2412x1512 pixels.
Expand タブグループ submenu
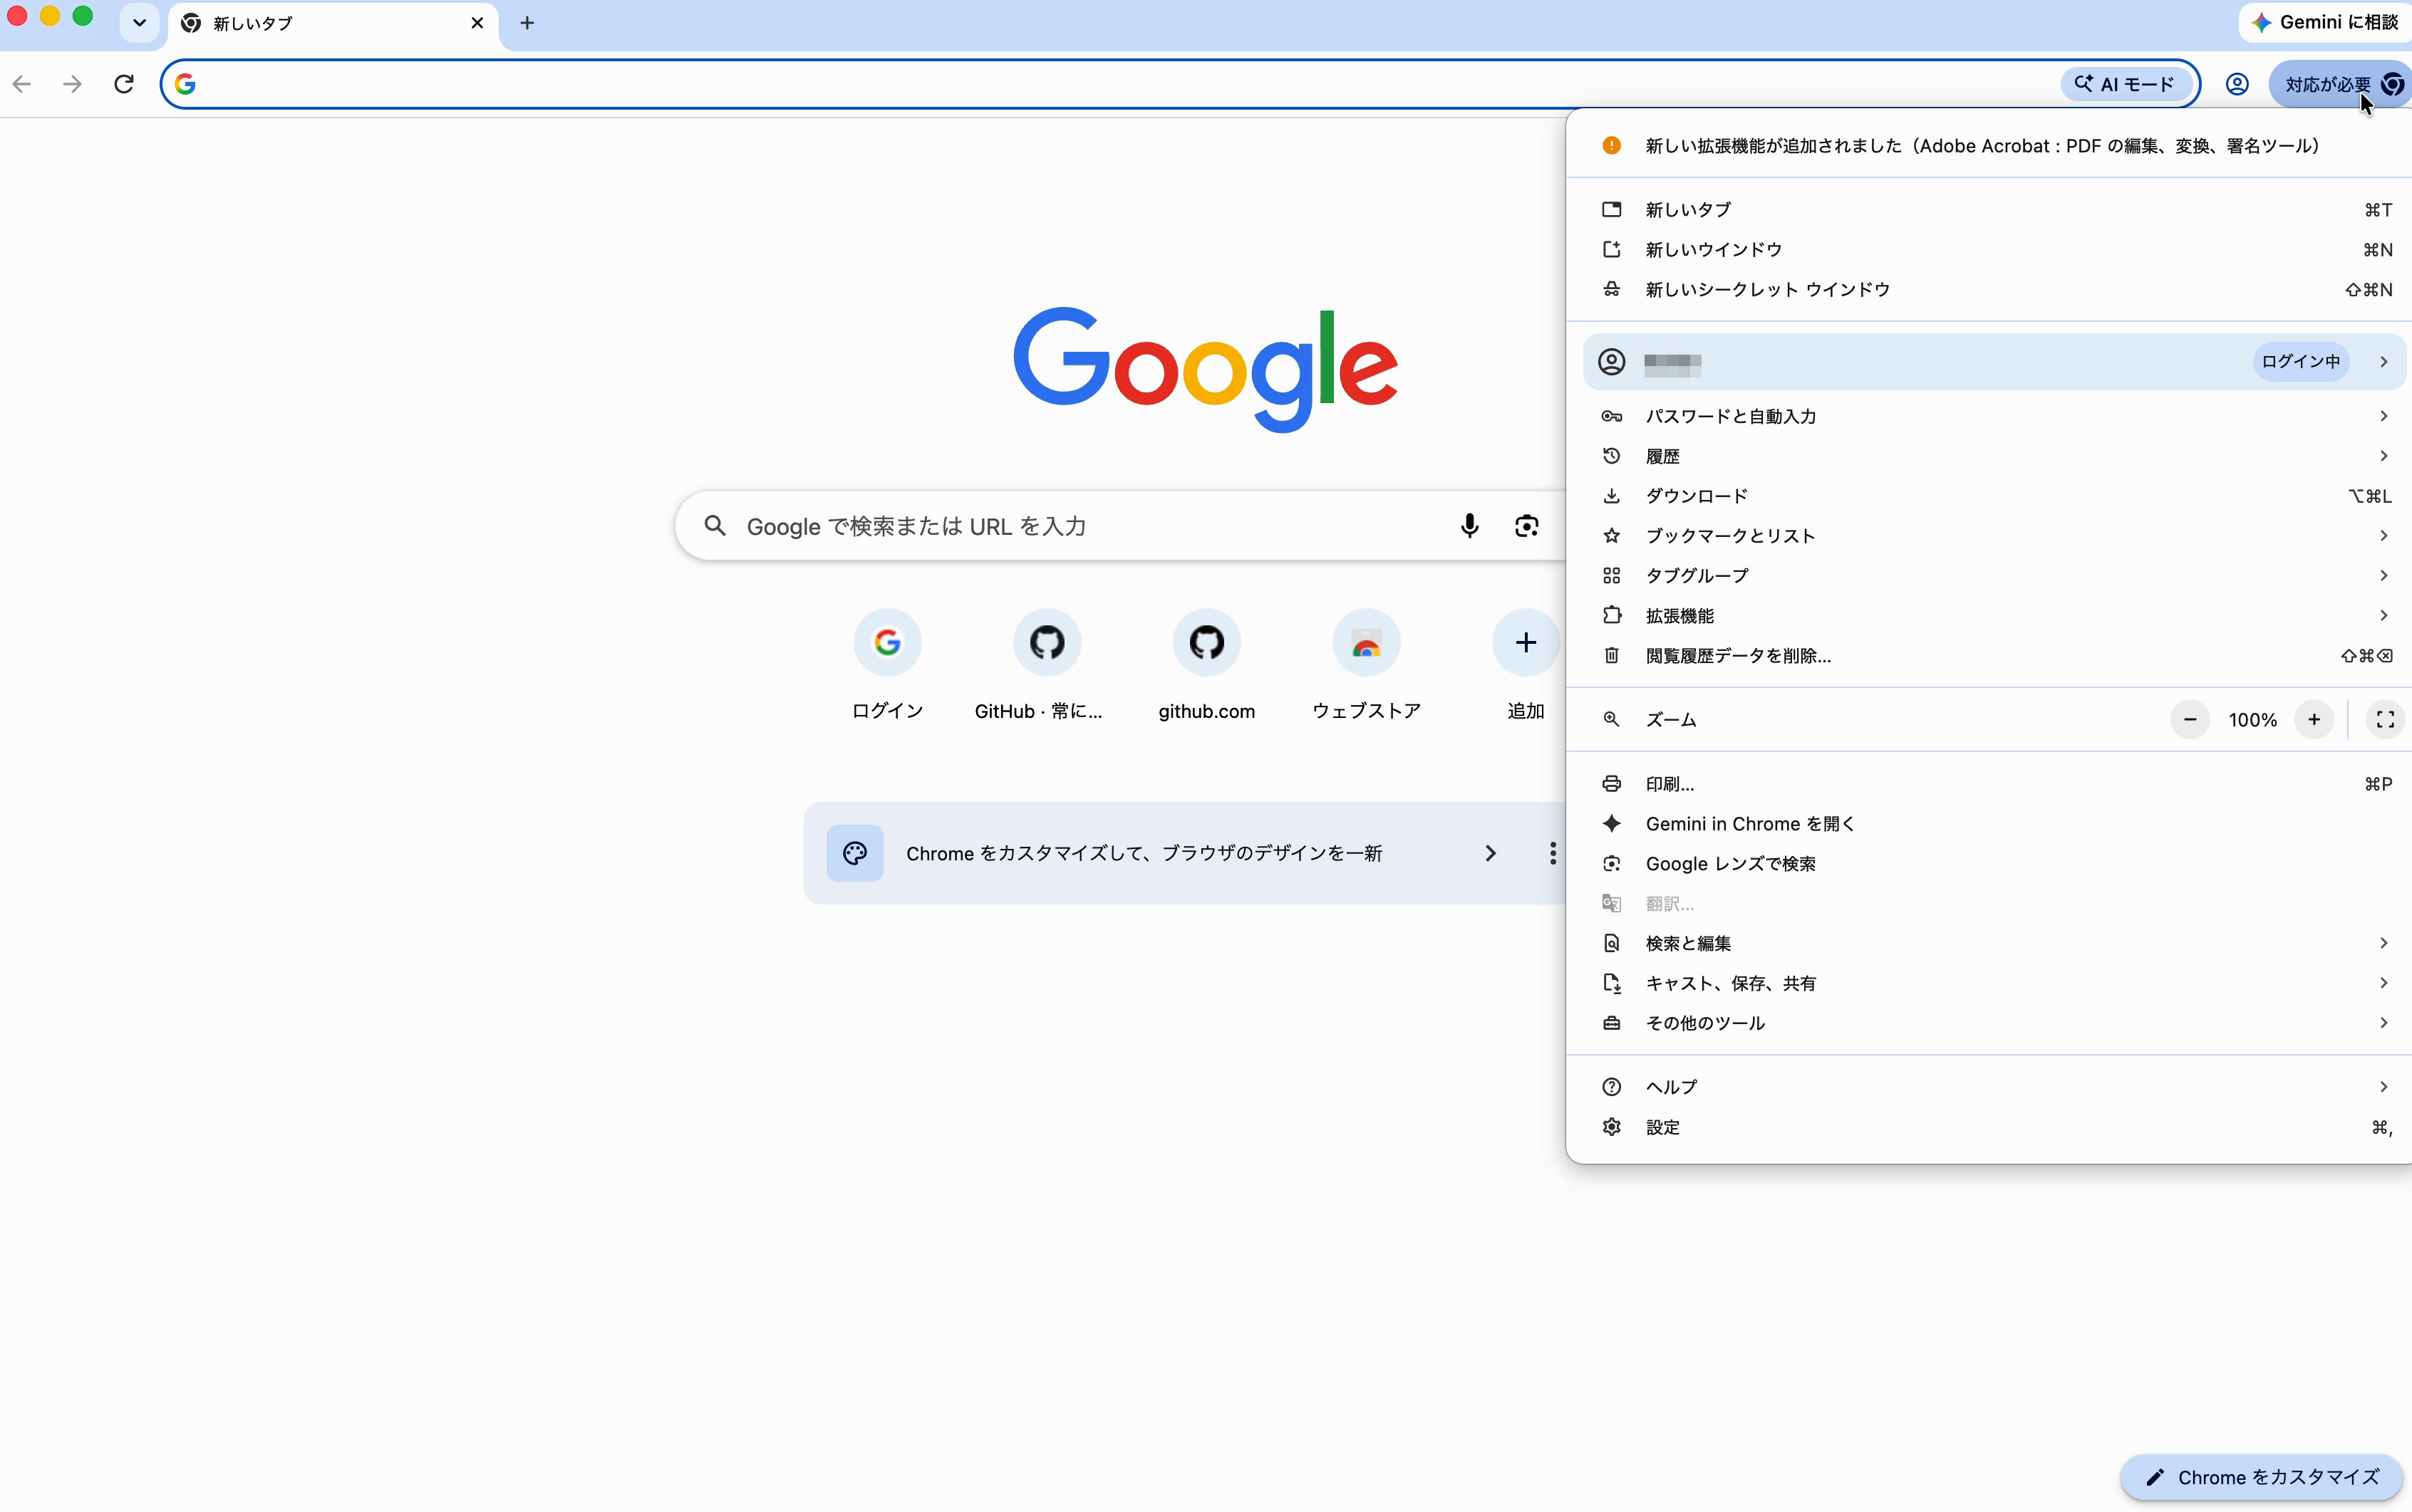tap(1989, 576)
